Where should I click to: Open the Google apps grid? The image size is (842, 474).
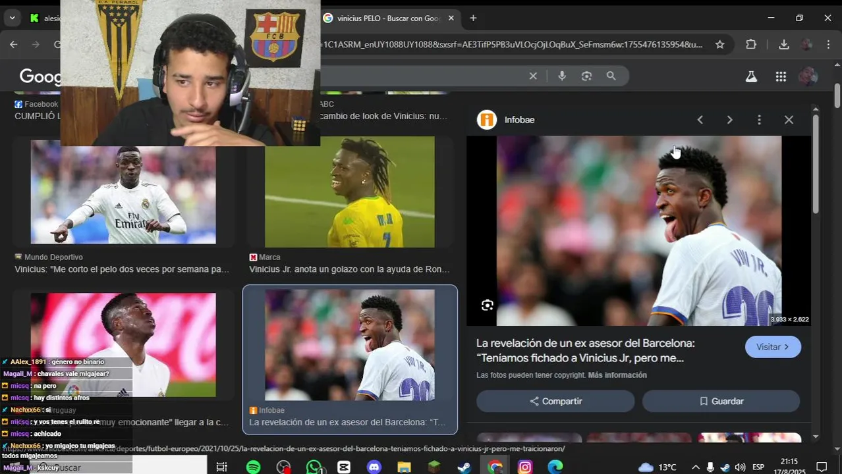pos(781,76)
